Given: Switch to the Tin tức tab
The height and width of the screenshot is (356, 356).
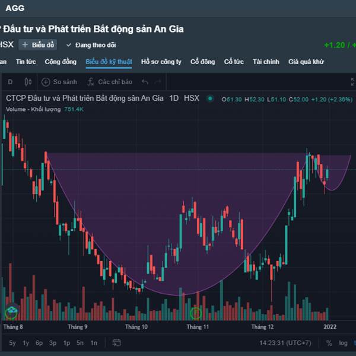Looking at the screenshot, I should (x=26, y=62).
